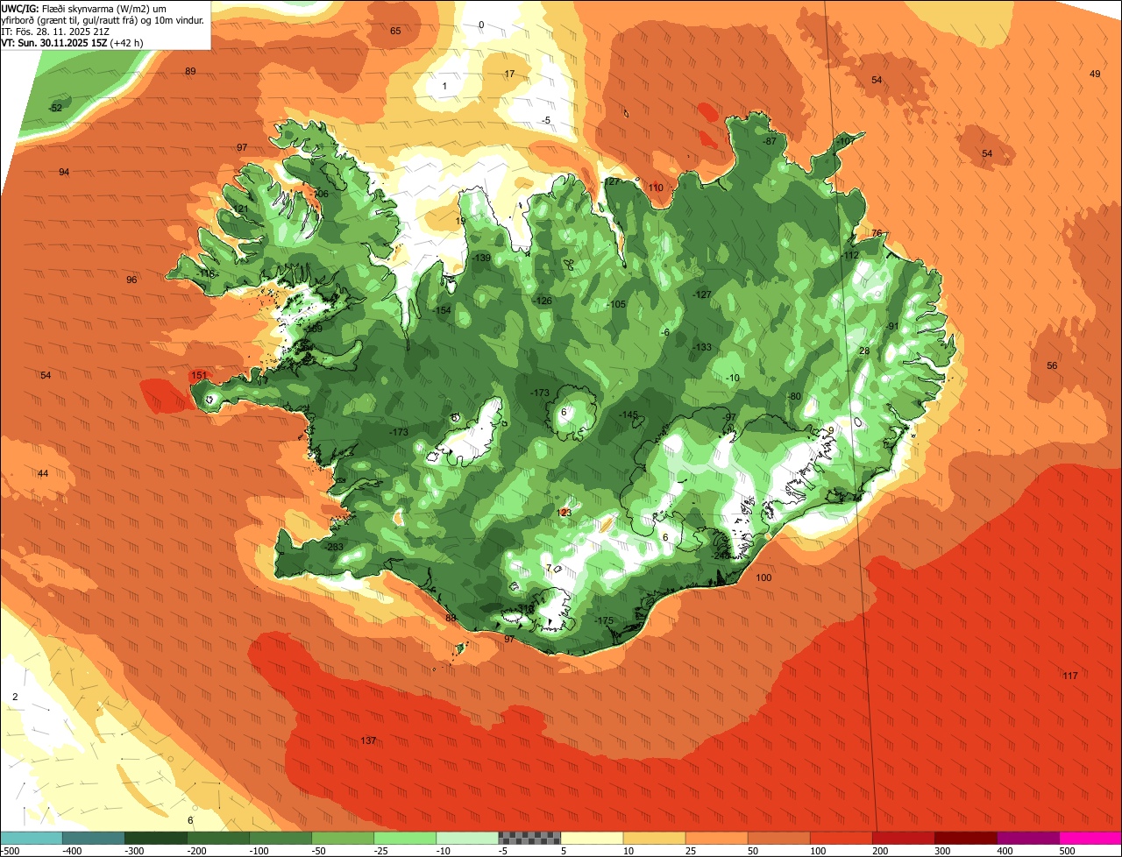Click the -126 value on the map
Image resolution: width=1122 pixels, height=857 pixels.
pos(543,301)
